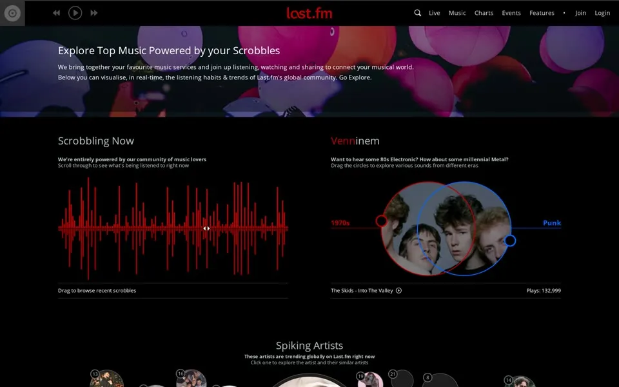Viewport: 619px width, 387px height.
Task: Start playback with the Play button
Action: (75, 13)
